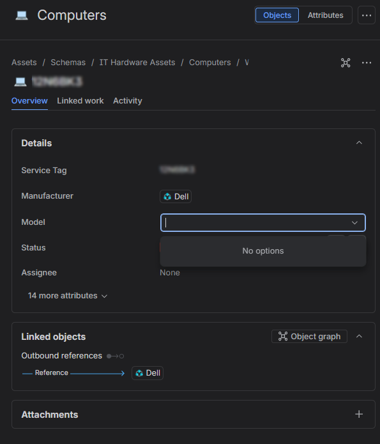Click the Computers laptop icon in header

[x=22, y=15]
